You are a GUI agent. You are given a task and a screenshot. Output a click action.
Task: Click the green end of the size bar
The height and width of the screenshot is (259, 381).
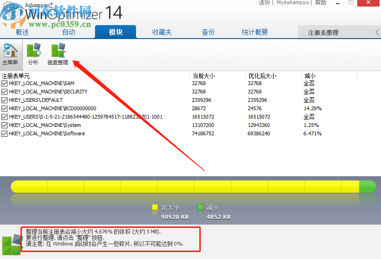point(367,187)
